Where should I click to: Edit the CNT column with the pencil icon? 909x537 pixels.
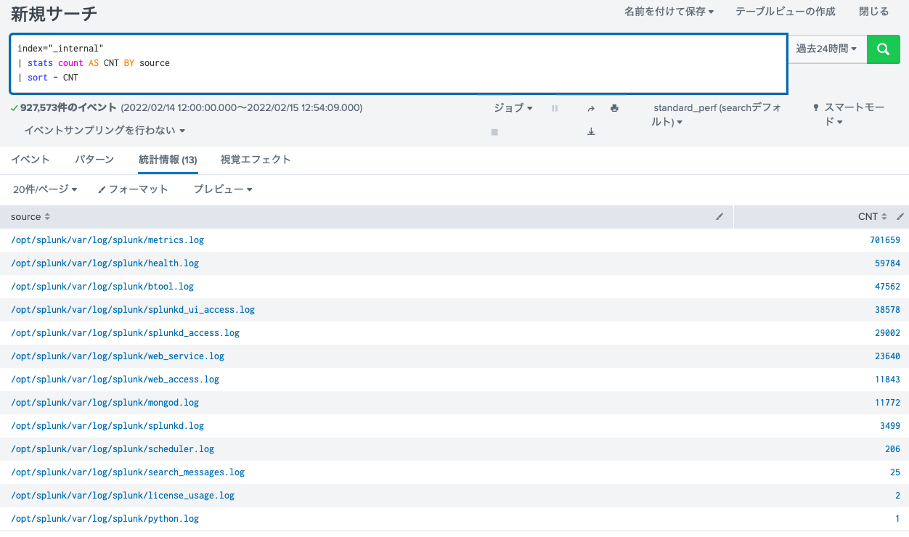tap(900, 216)
